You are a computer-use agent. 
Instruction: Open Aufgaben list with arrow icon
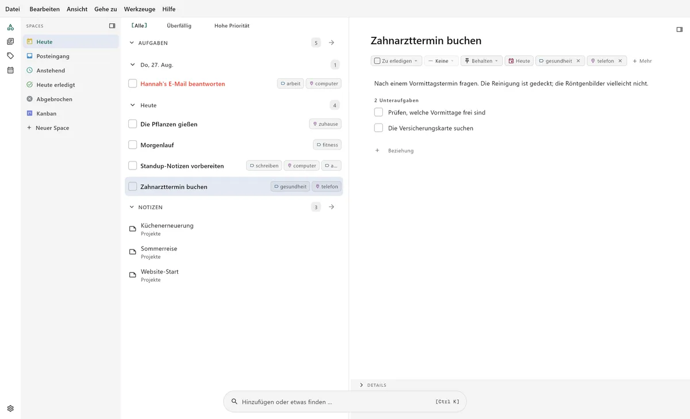[x=331, y=43]
